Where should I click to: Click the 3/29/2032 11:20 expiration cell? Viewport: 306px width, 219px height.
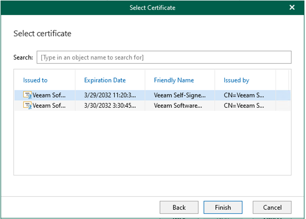tap(110, 95)
